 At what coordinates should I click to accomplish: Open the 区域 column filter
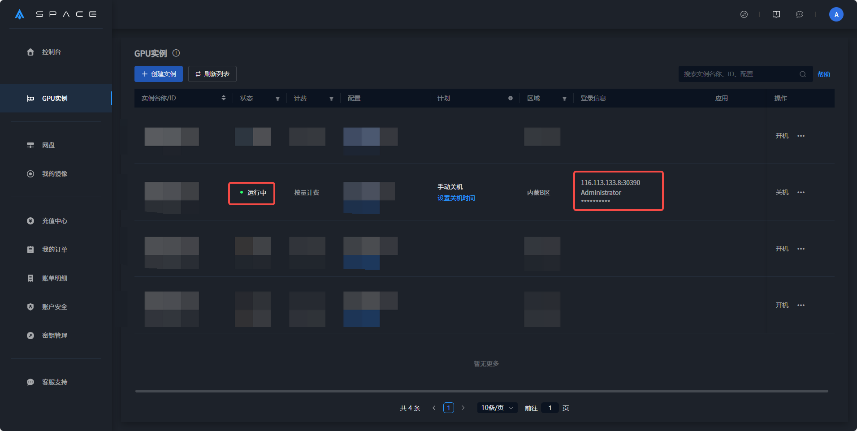point(564,99)
